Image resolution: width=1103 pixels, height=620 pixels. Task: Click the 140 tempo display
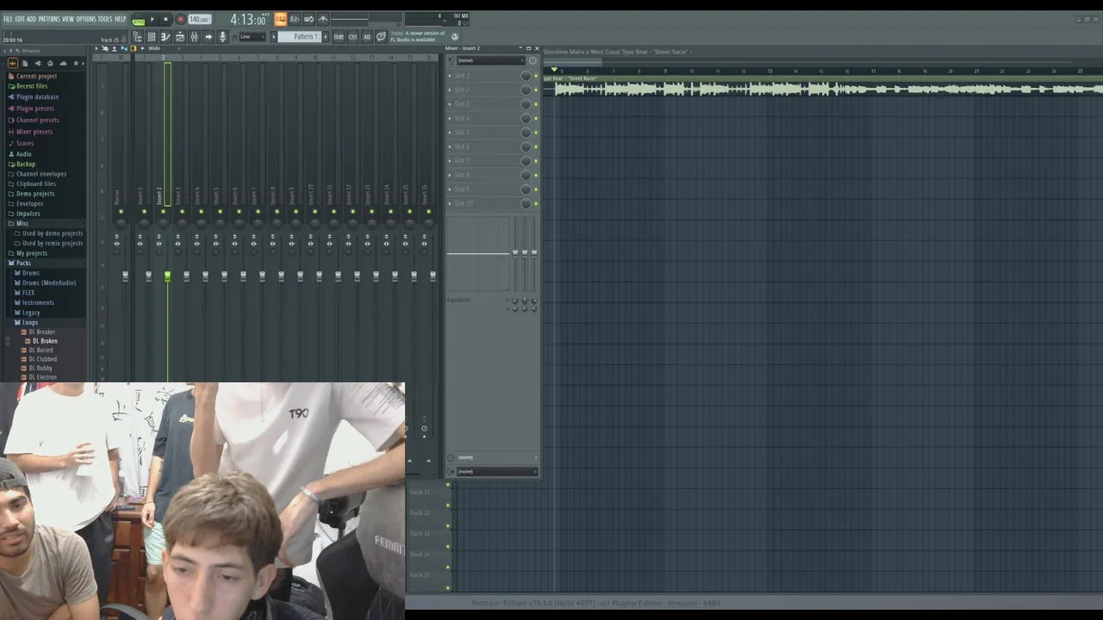(x=199, y=19)
